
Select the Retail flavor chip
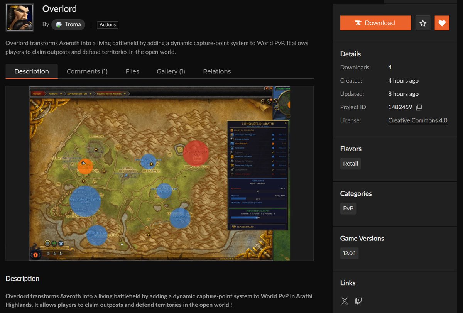(x=351, y=164)
